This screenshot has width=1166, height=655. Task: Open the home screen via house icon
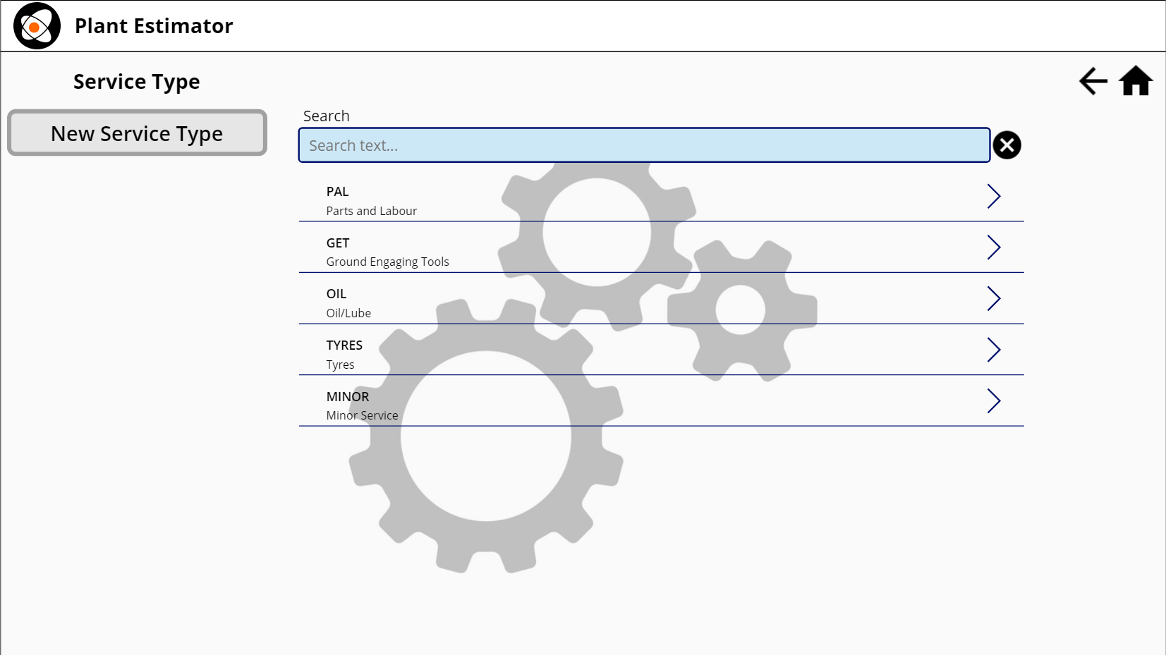(1136, 80)
